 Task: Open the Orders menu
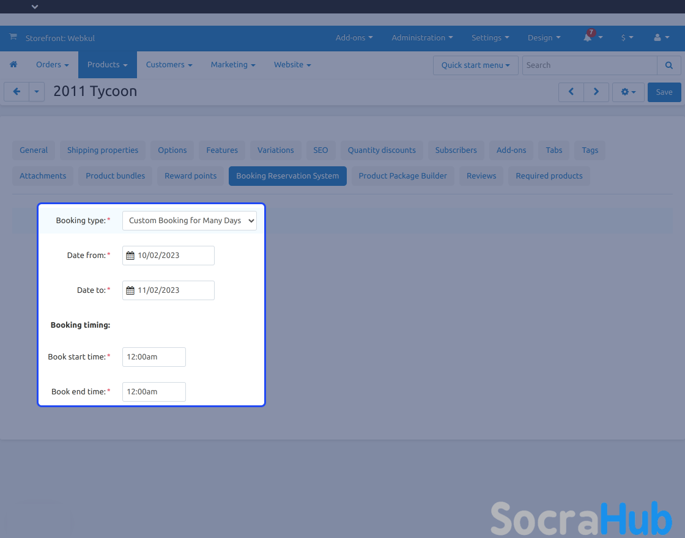coord(52,65)
